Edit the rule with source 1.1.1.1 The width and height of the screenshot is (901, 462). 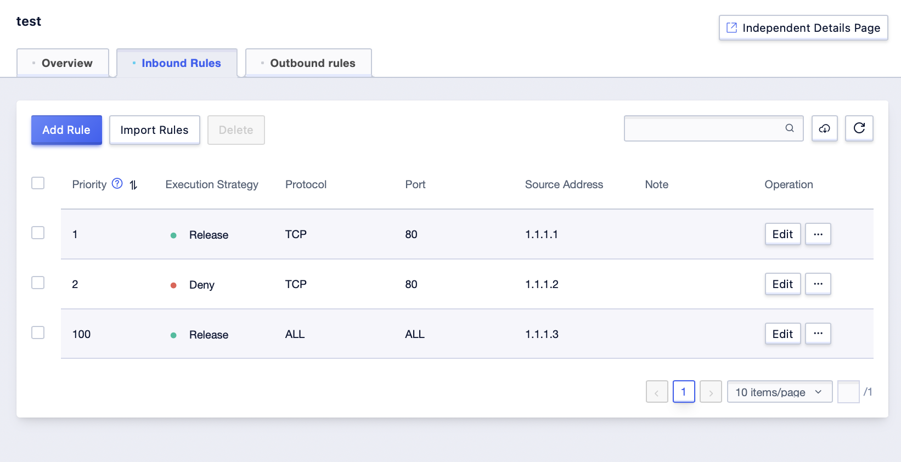click(x=782, y=234)
